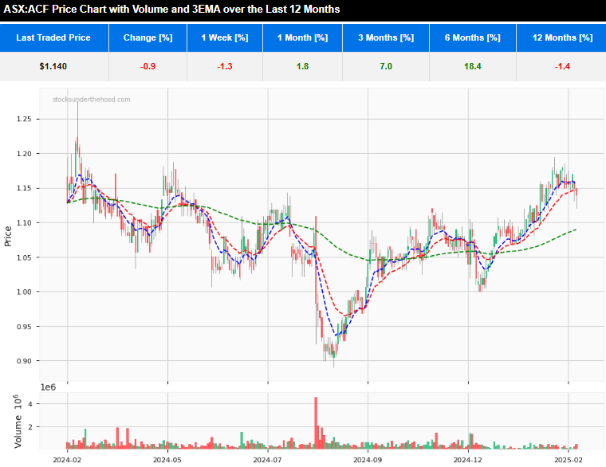Click the 0.95 price axis tick label

click(x=24, y=327)
